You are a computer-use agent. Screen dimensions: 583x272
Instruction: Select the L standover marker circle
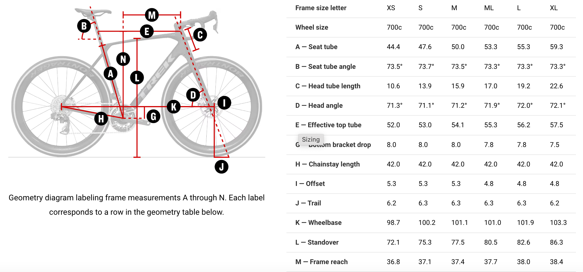point(137,78)
